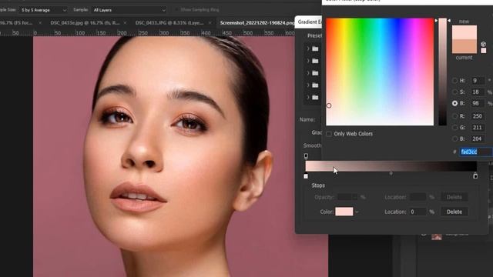This screenshot has width=493, height=277.
Task: Click the Background layer thumbnail in Layers panel
Action: (x=437, y=237)
